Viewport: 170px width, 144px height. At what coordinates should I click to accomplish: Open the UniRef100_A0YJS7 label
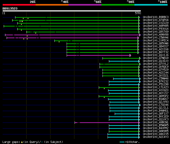click(x=156, y=93)
